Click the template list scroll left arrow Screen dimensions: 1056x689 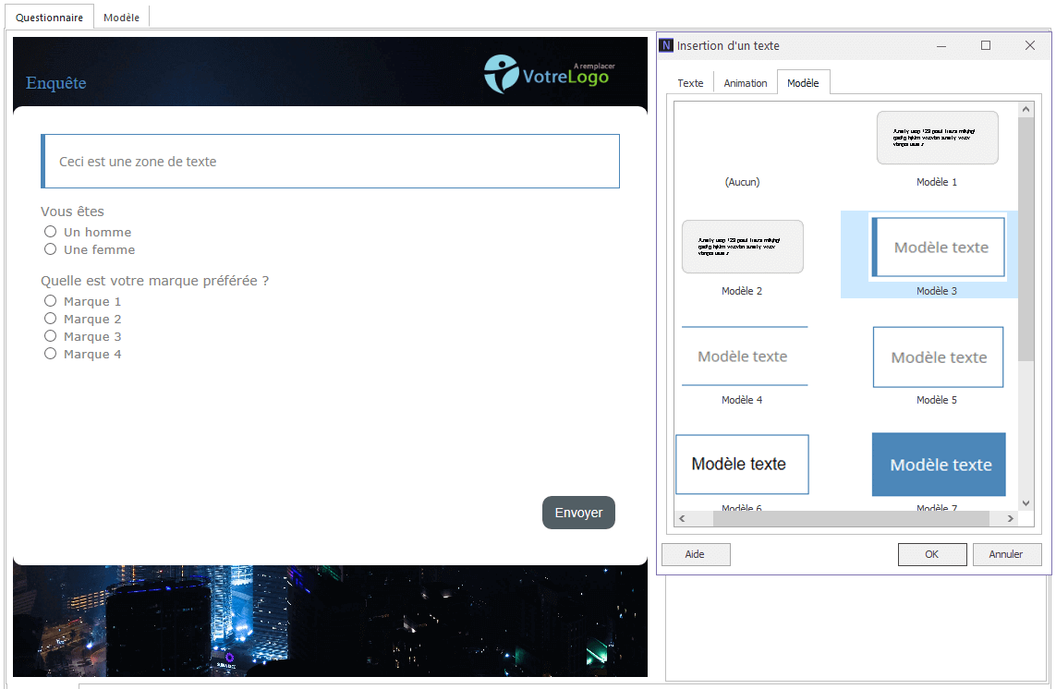tap(682, 518)
